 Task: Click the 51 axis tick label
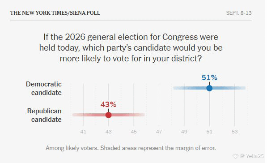click(209, 132)
